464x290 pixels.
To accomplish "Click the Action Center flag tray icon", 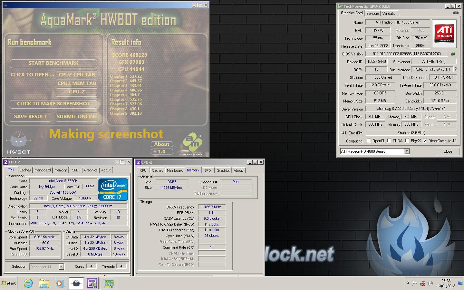I will click(x=415, y=283).
